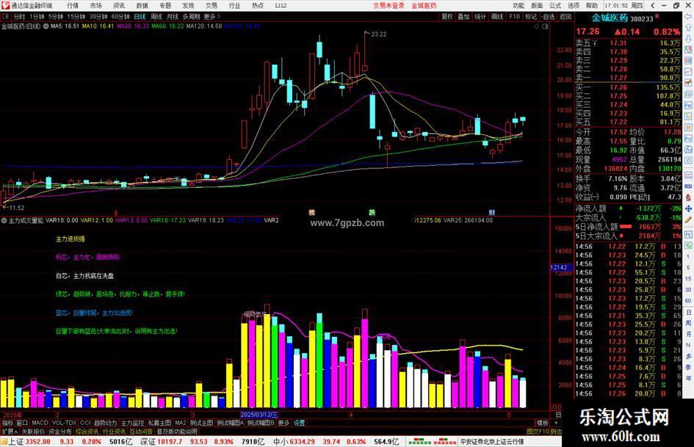Open 复权 adjustment options
694x447 pixels.
(x=447, y=16)
